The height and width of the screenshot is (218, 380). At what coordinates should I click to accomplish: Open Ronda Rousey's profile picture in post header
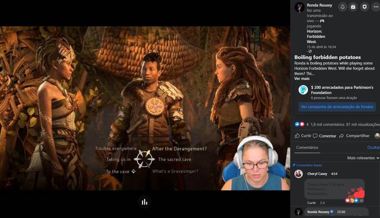299,7
